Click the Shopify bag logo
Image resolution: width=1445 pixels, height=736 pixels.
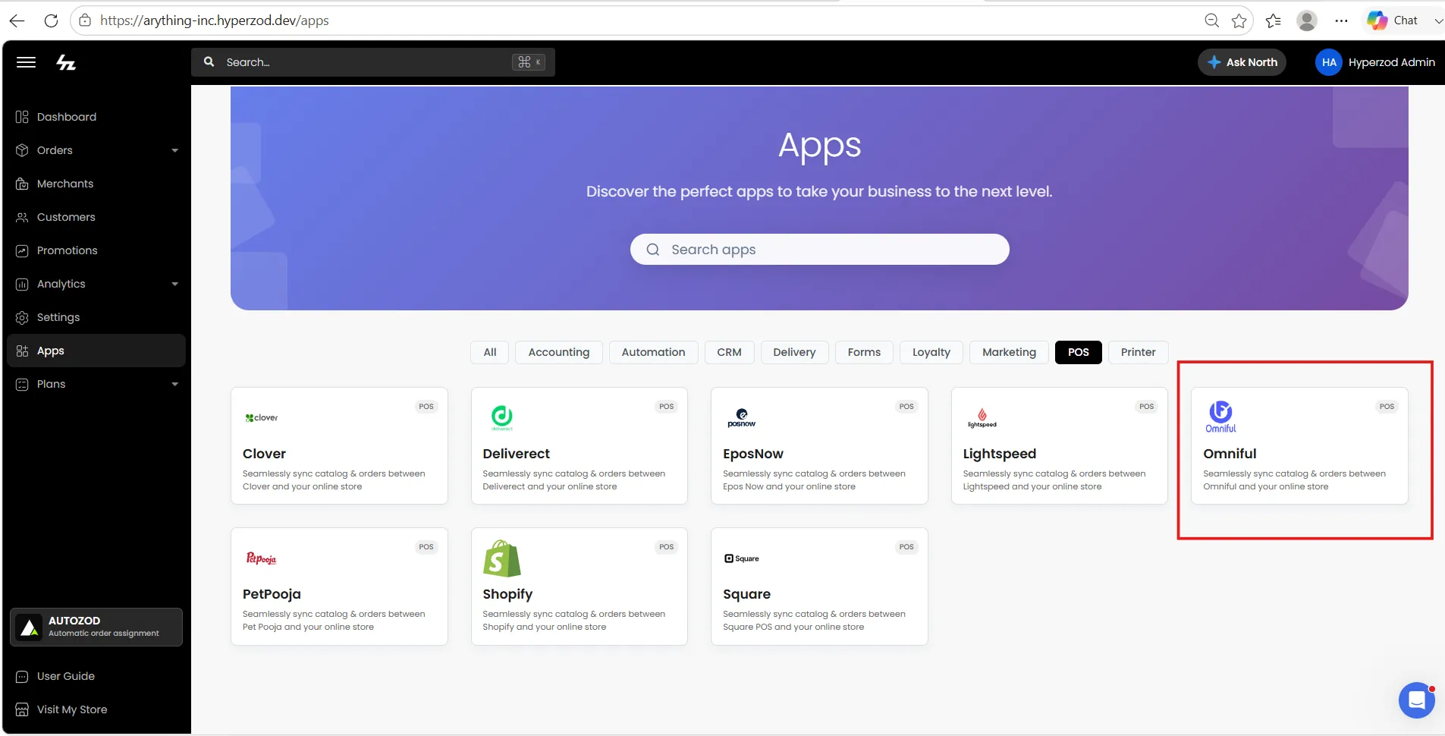pyautogui.click(x=502, y=558)
